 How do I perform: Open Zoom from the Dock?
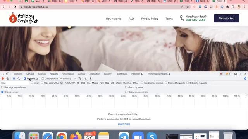[138, 136]
